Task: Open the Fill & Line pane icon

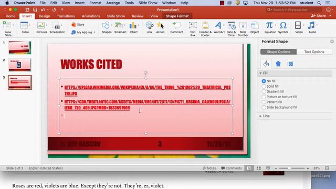Action: 266,64
